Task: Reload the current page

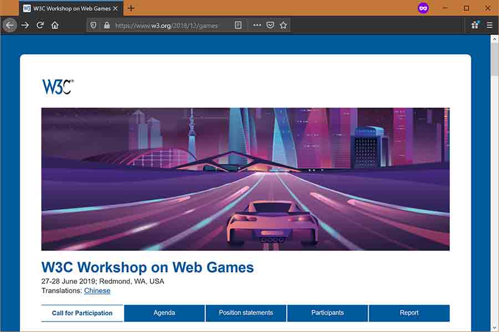Action: point(40,25)
